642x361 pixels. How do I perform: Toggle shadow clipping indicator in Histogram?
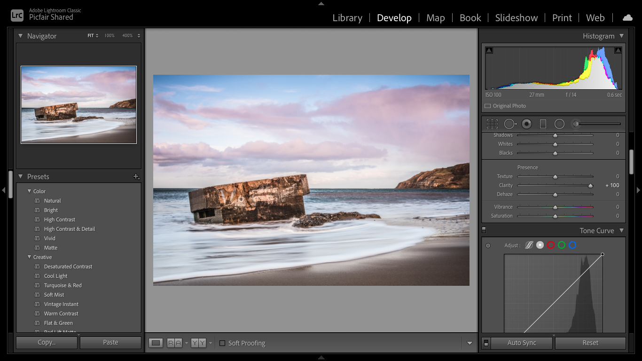[489, 50]
